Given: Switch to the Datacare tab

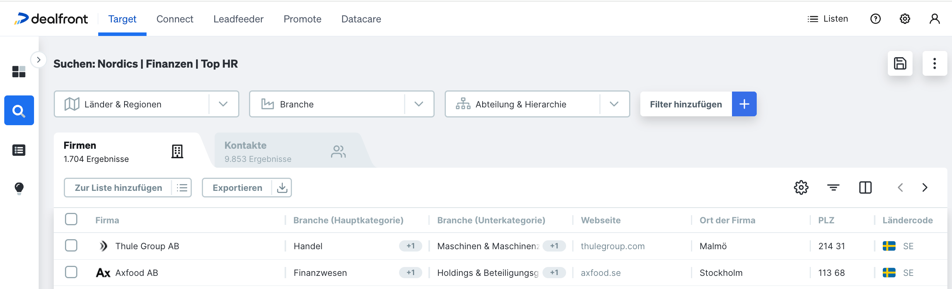Looking at the screenshot, I should [x=361, y=19].
